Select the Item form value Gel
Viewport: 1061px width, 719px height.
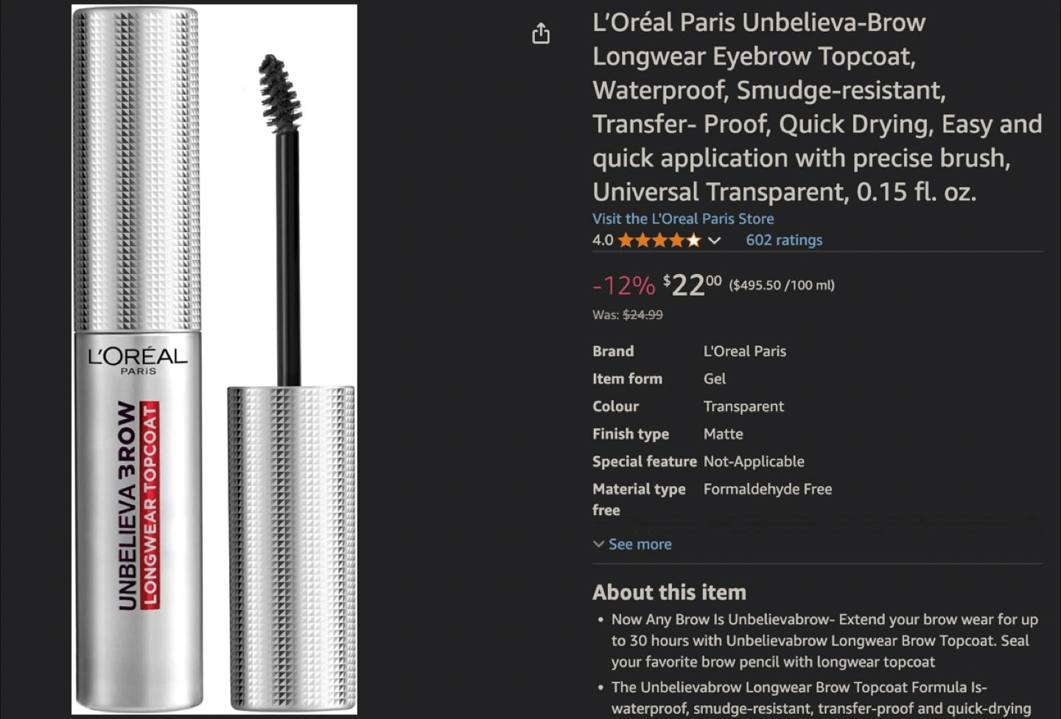(x=715, y=379)
